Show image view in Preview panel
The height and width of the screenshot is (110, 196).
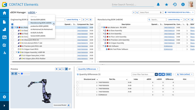[60, 69]
